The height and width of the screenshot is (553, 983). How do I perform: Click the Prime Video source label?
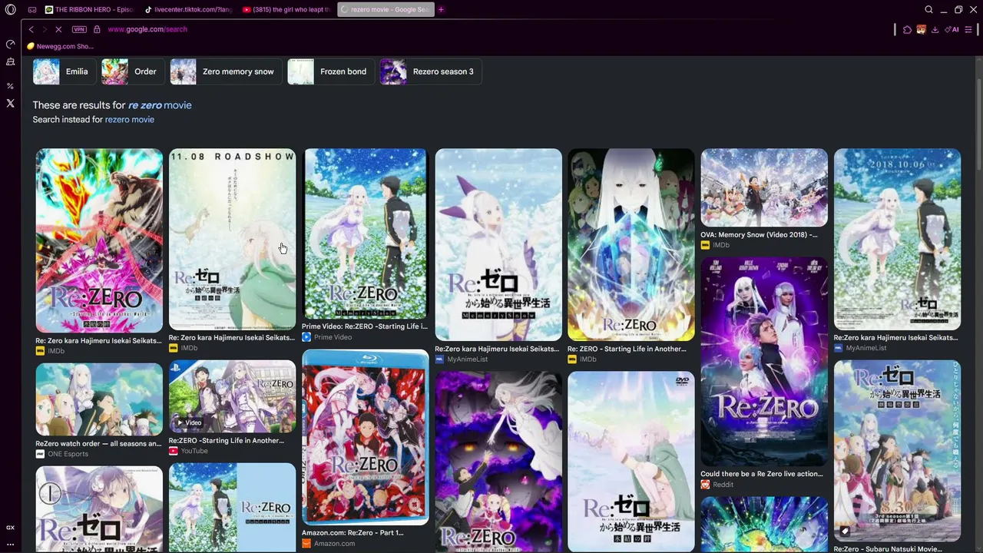pyautogui.click(x=327, y=337)
